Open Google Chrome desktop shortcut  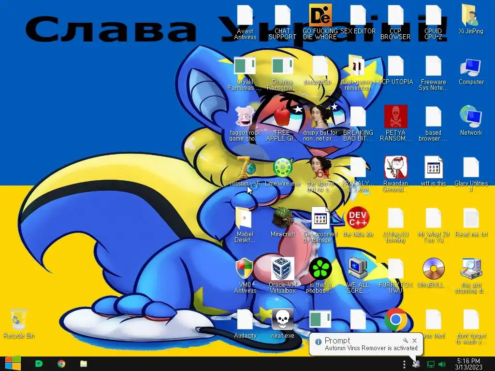pos(395,319)
